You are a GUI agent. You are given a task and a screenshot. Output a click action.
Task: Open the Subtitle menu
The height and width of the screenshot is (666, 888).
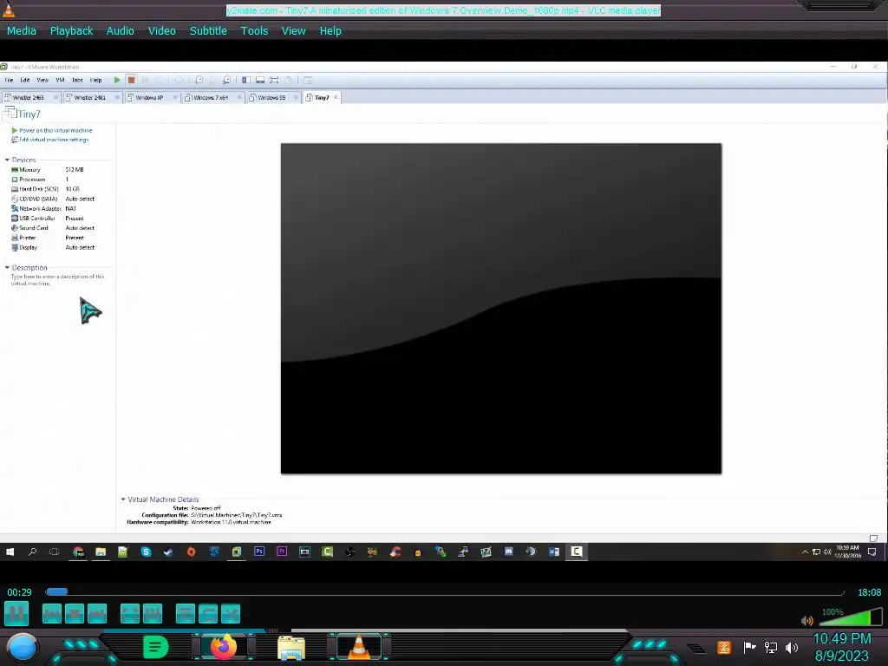tap(208, 31)
